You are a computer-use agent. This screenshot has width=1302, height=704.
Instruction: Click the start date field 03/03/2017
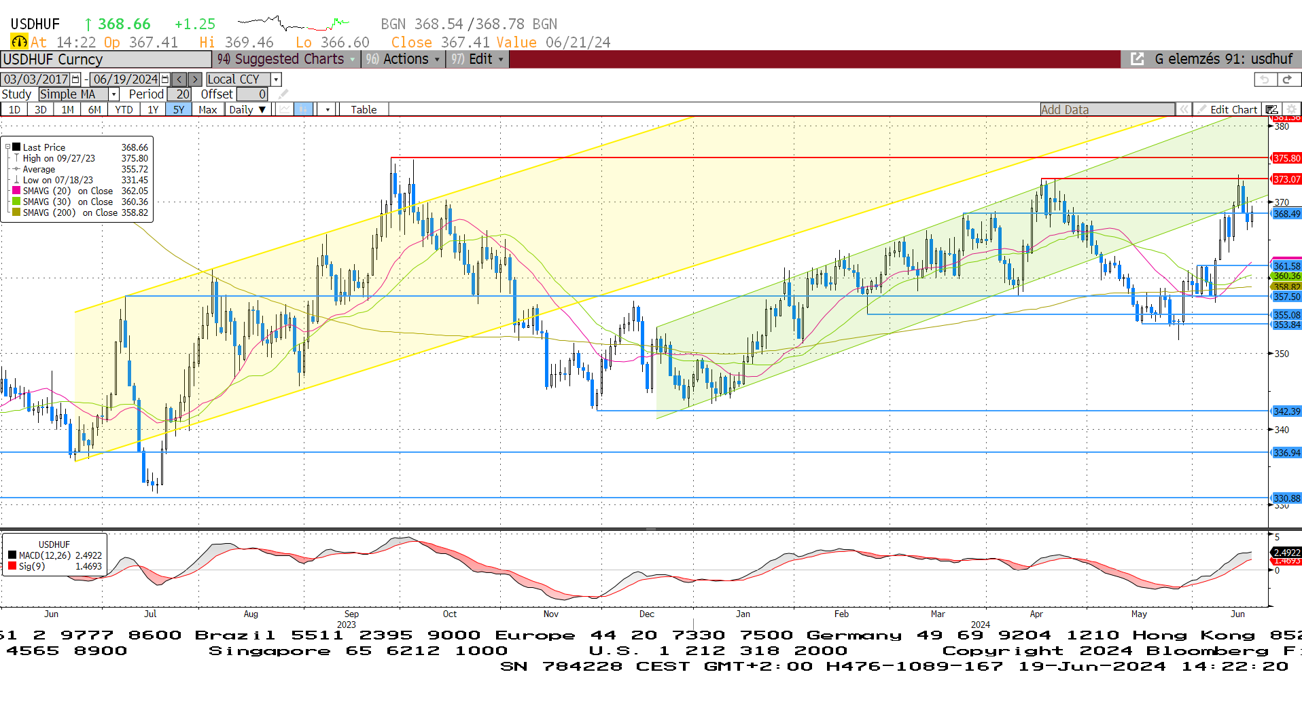click(x=36, y=79)
